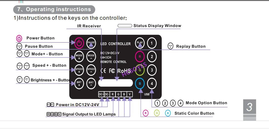Click 'LED CONTROLLER' text on the device

coord(115,44)
